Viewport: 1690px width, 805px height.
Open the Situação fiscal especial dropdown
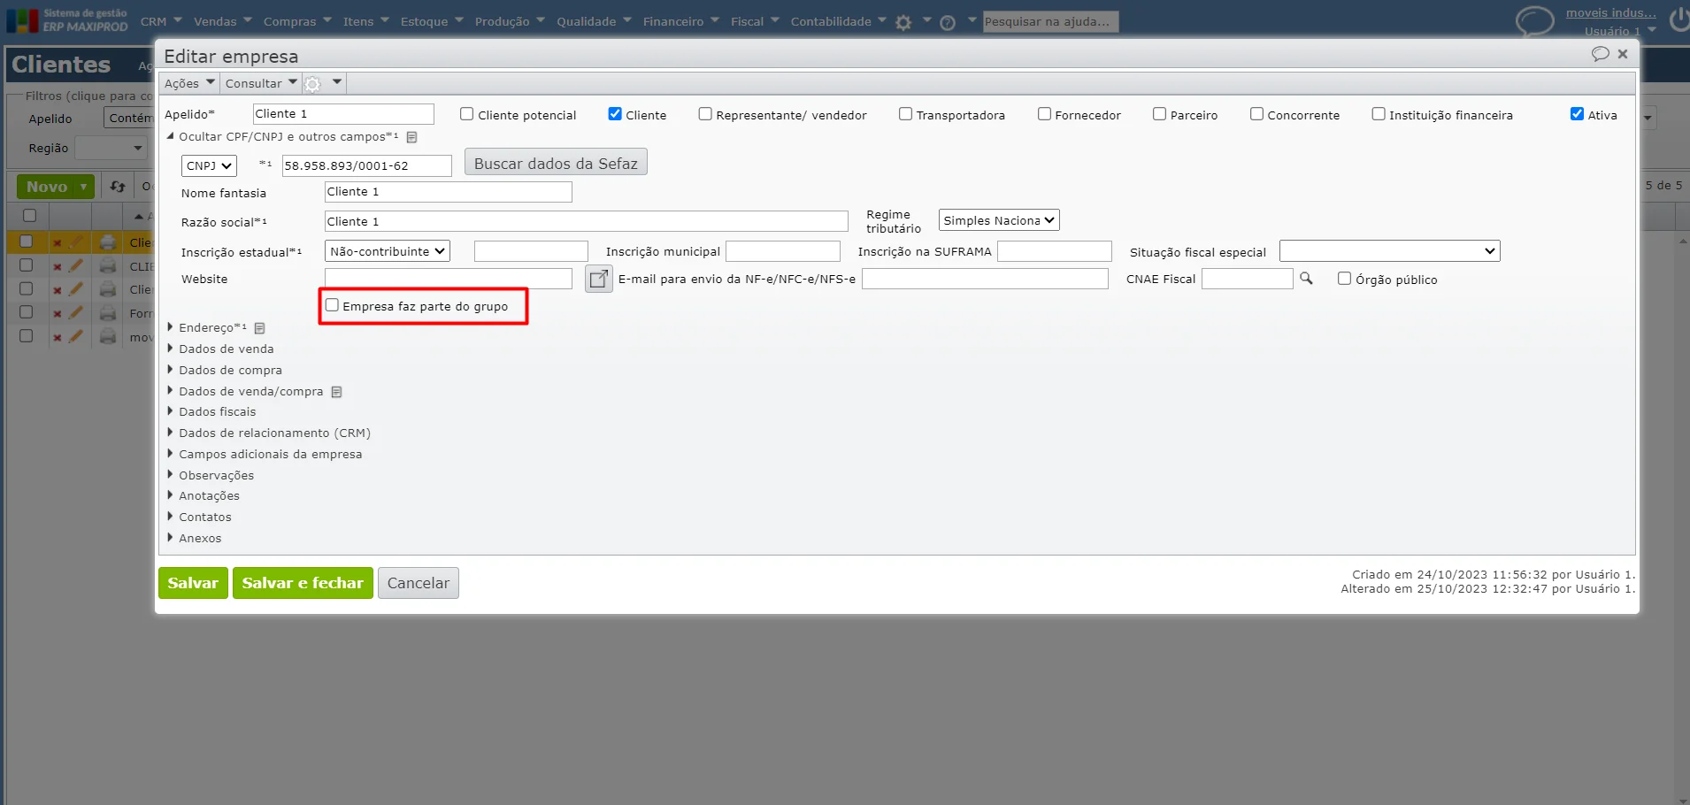coord(1389,251)
